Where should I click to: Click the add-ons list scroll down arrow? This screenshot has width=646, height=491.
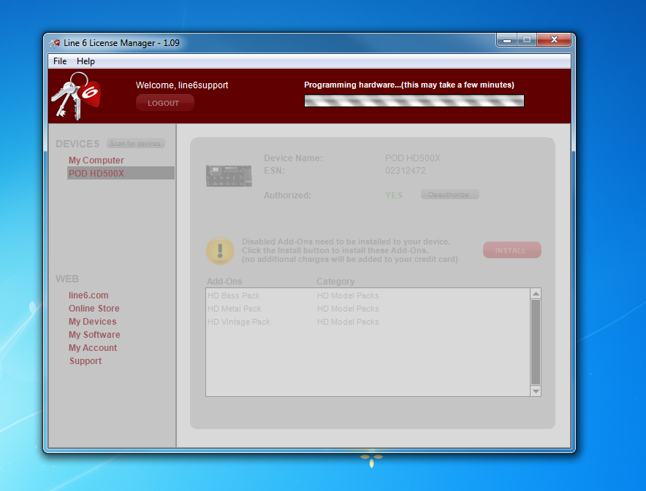click(x=536, y=391)
